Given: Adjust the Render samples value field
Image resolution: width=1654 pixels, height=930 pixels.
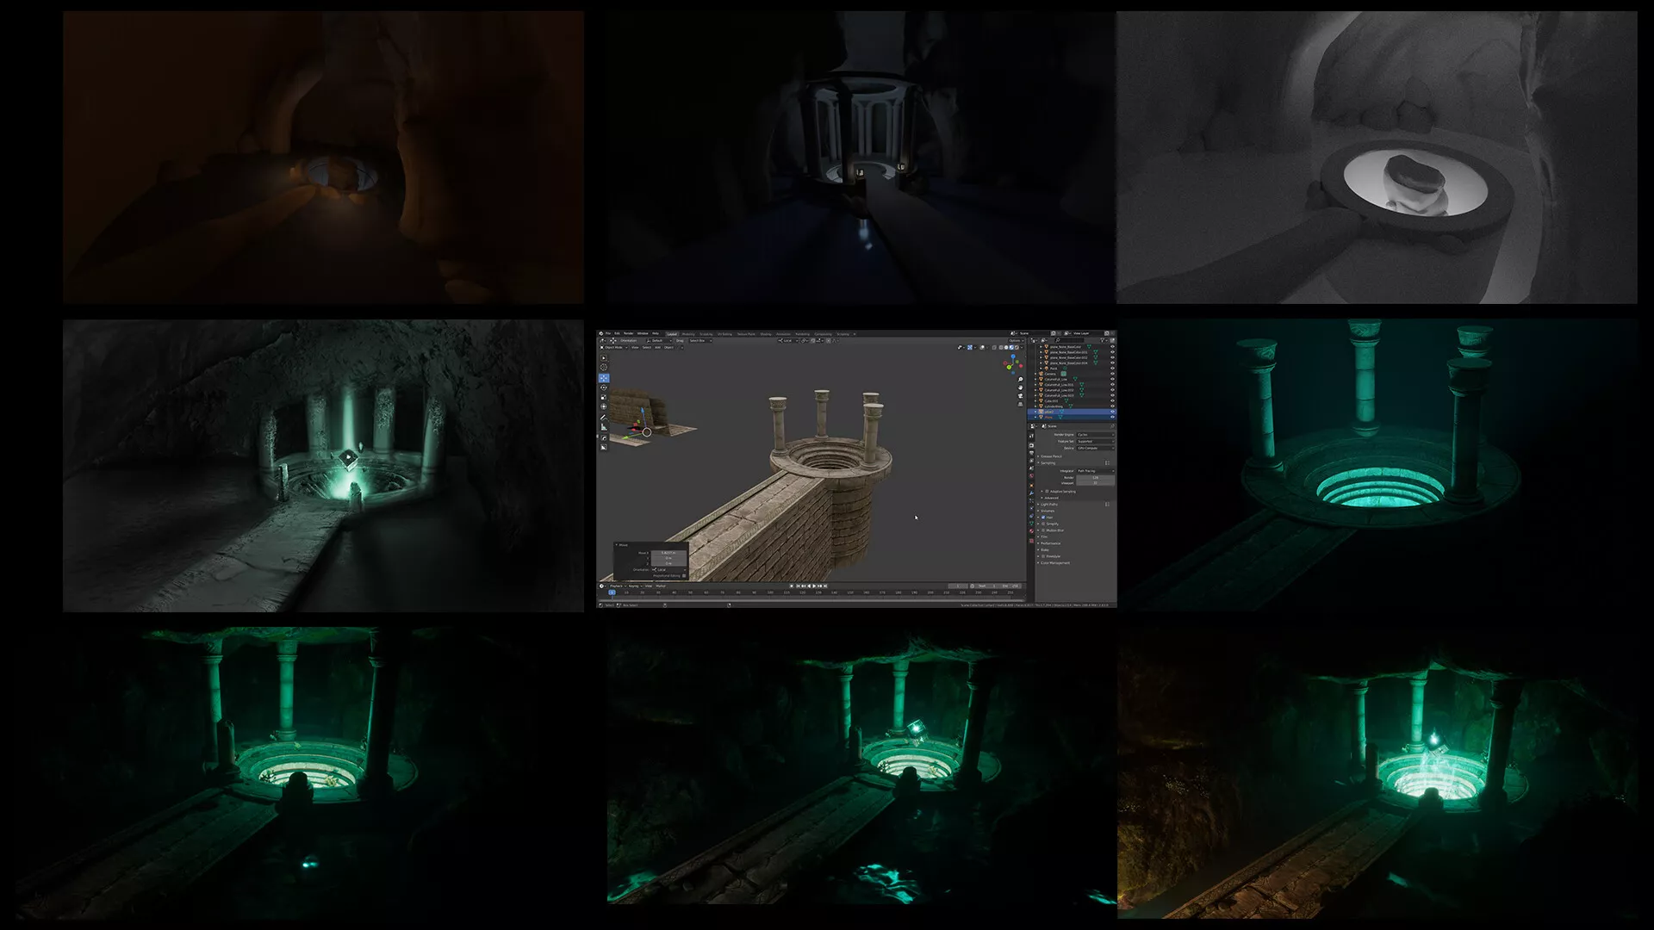Looking at the screenshot, I should pyautogui.click(x=1095, y=477).
